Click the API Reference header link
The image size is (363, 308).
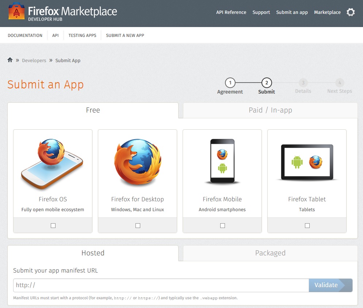point(231,12)
